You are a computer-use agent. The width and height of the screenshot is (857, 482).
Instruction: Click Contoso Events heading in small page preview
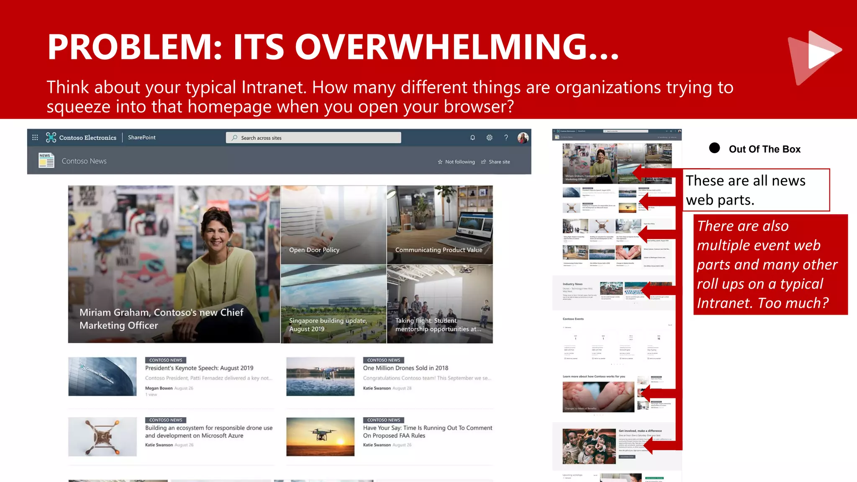point(573,319)
